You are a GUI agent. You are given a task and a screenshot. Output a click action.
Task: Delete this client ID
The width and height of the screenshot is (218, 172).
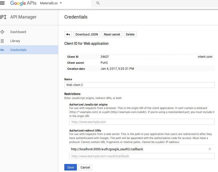pyautogui.click(x=130, y=34)
